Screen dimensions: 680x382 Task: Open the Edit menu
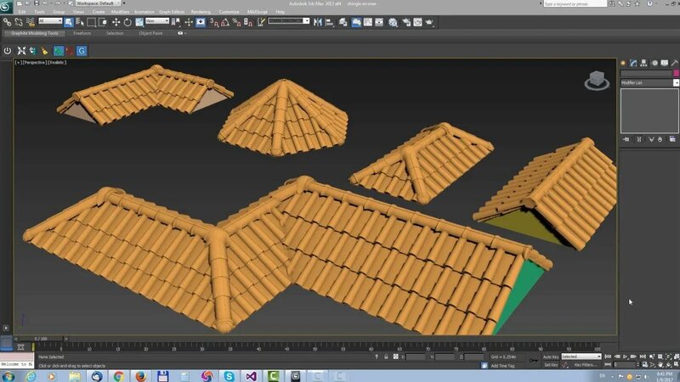[22, 12]
